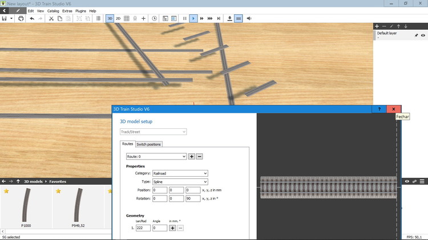428x240 pixels.
Task: Redo with the forward arrow icon
Action: [x=41, y=19]
